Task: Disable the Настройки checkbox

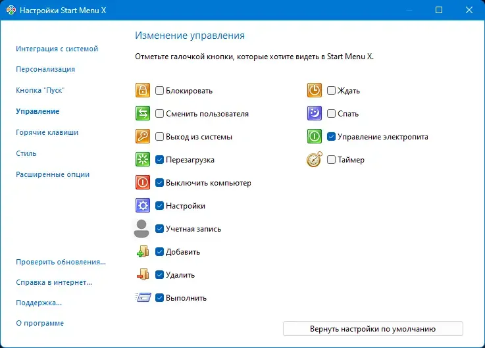Action: pos(159,205)
